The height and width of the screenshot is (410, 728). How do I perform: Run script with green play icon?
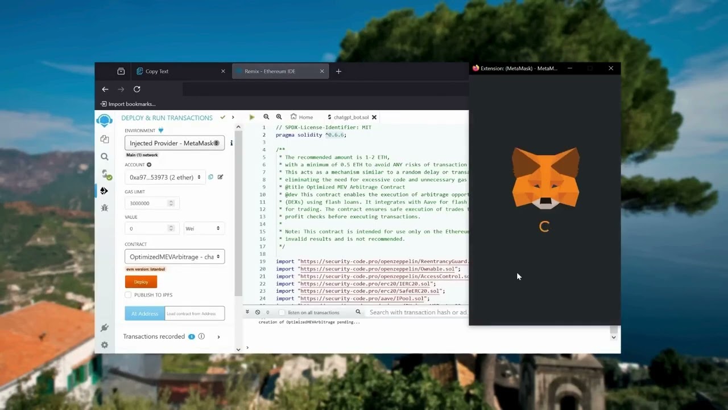point(252,117)
